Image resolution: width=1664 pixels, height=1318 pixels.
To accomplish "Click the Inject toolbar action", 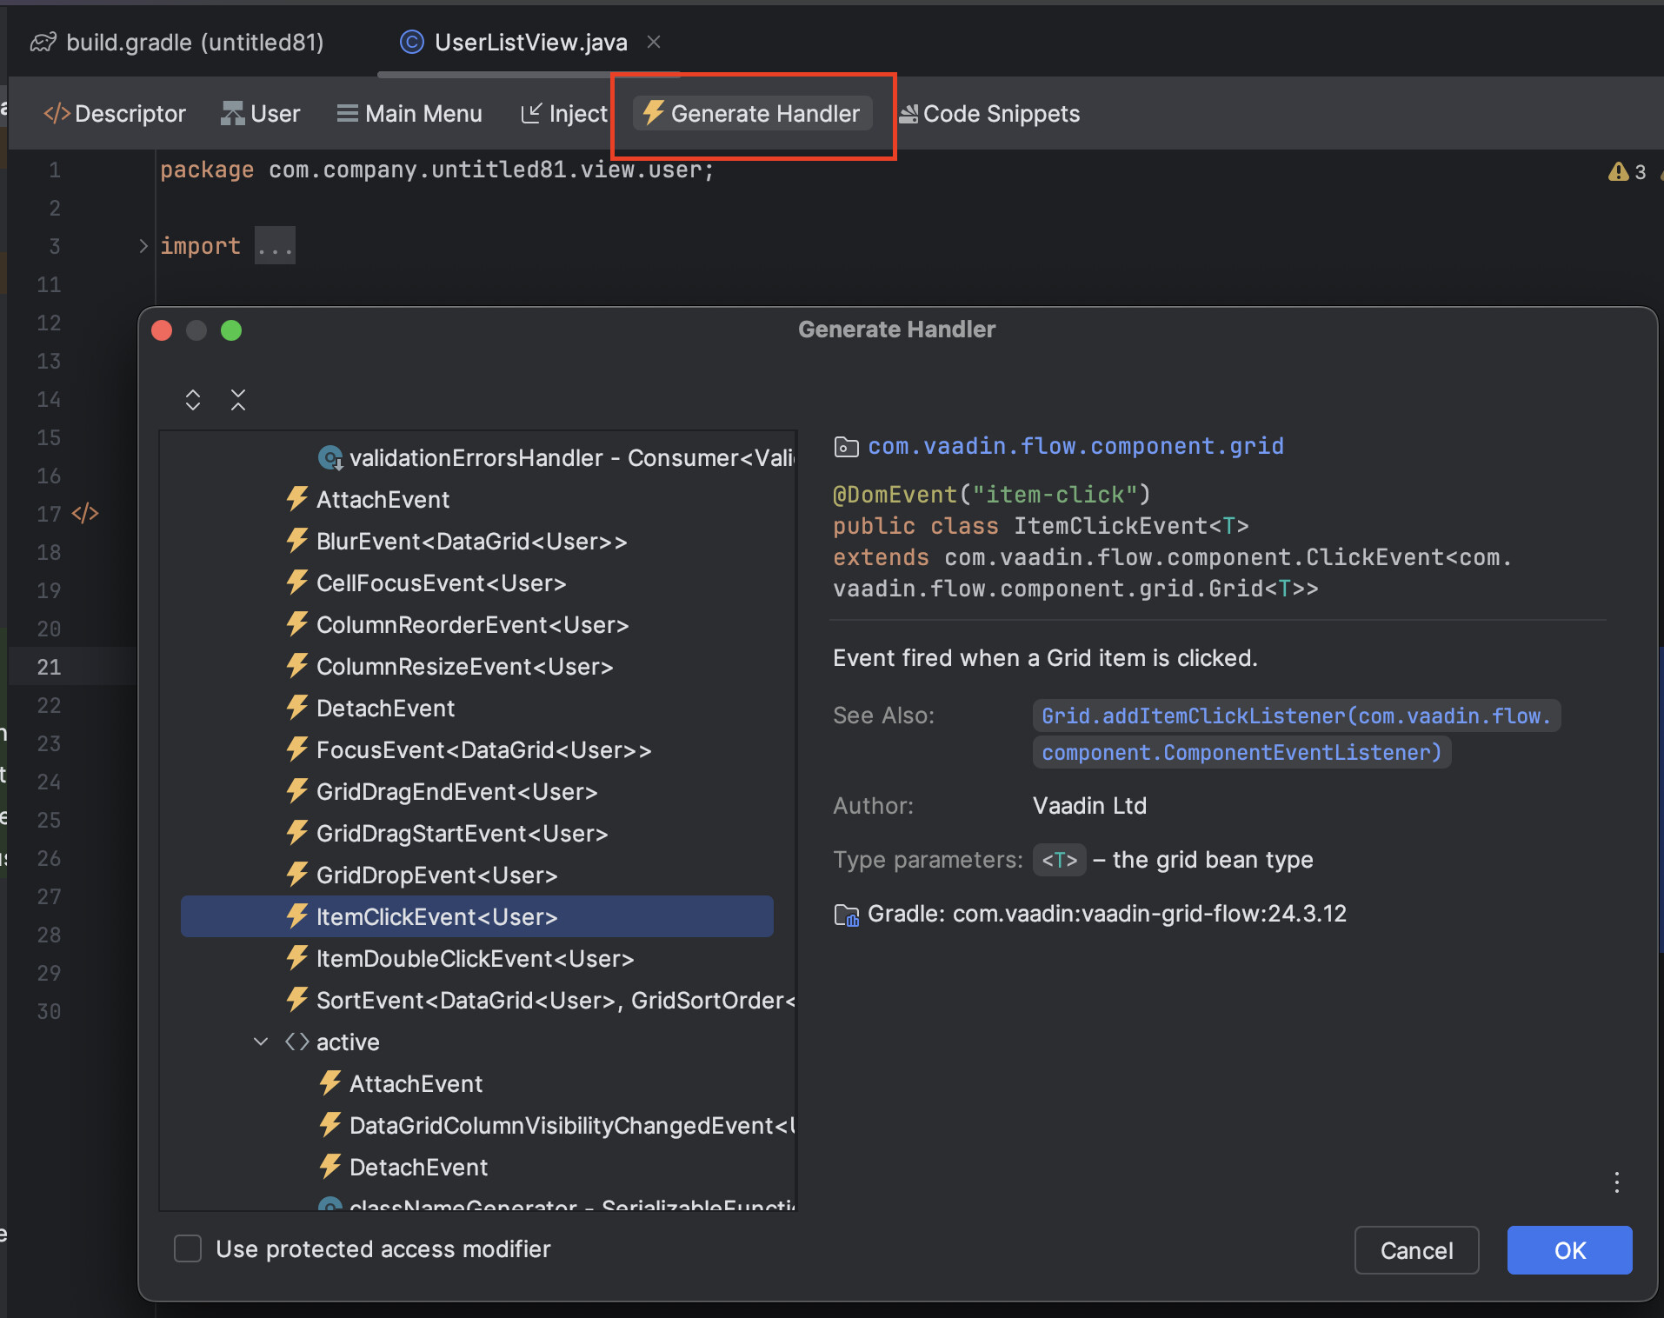I will 564,114.
